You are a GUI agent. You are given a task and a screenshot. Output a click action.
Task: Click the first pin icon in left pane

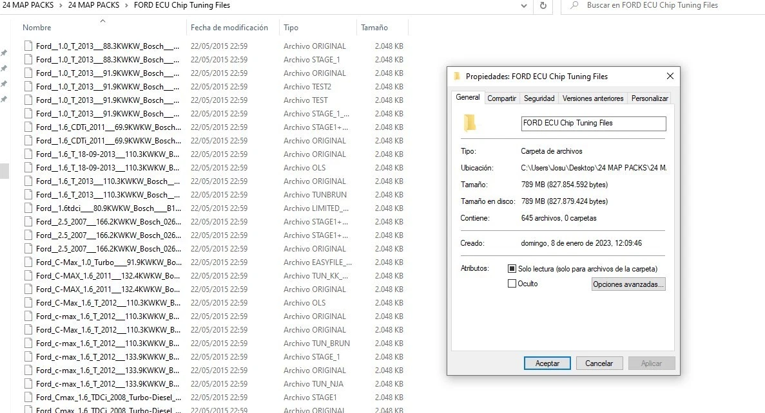(4, 53)
